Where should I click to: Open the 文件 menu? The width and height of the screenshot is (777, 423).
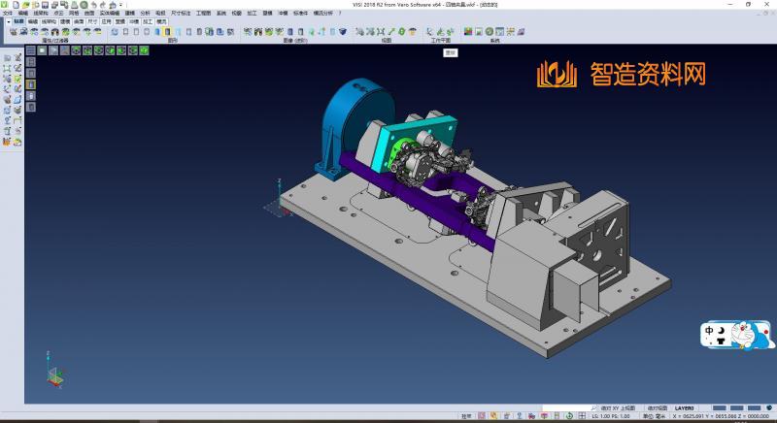(x=7, y=13)
